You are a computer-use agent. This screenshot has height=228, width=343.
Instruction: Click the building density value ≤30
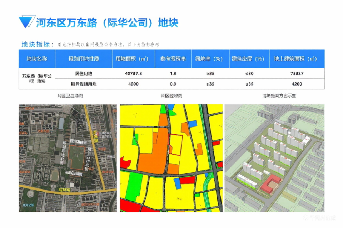pos(249,73)
